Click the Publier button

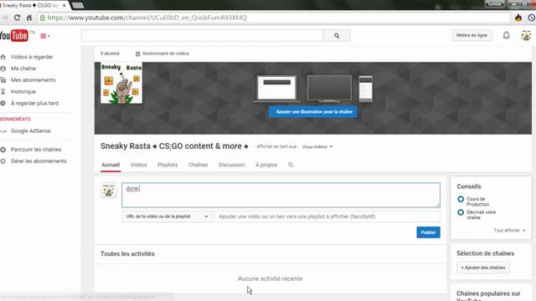point(428,232)
